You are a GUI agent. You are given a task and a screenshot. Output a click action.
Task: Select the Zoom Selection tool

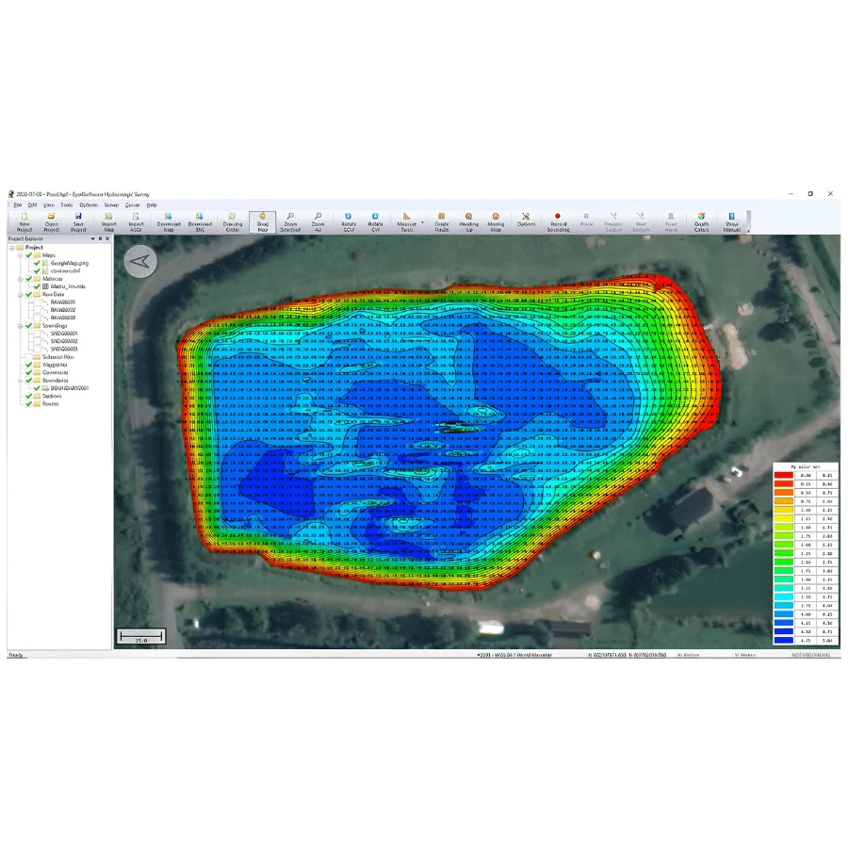(290, 222)
